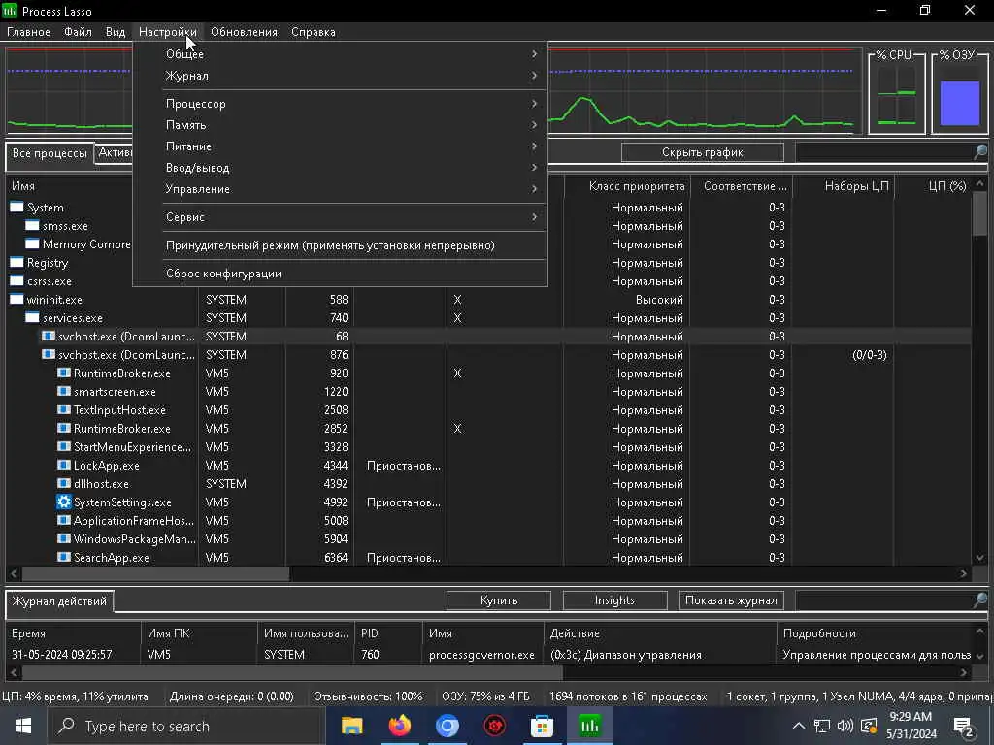994x745 pixels.
Task: Select the processgovernor.exe log entry
Action: pos(488,655)
